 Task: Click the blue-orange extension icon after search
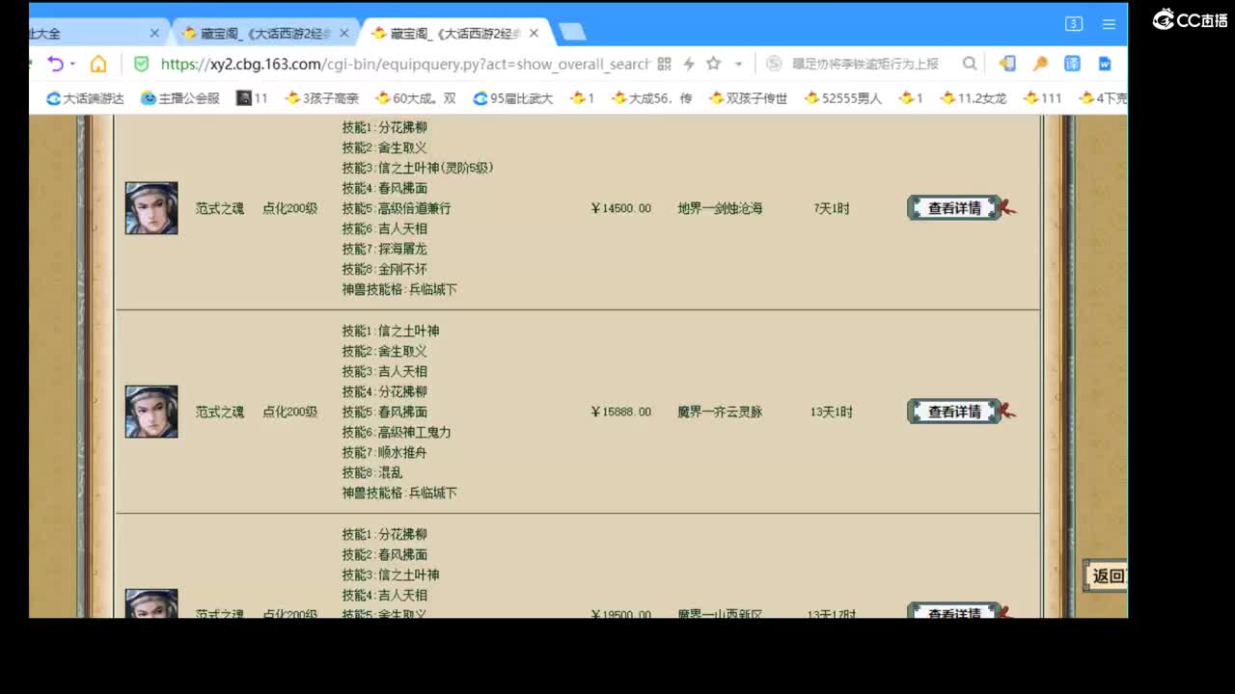point(1007,64)
